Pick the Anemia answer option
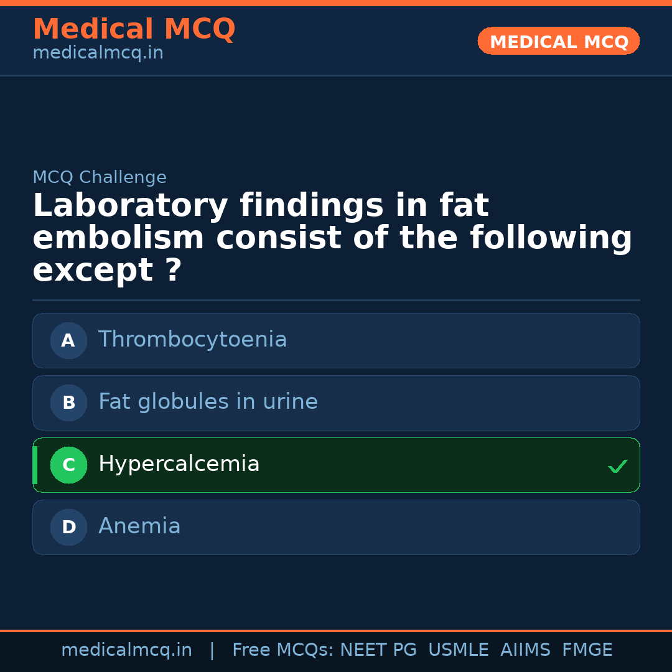The width and height of the screenshot is (672, 672). click(139, 526)
